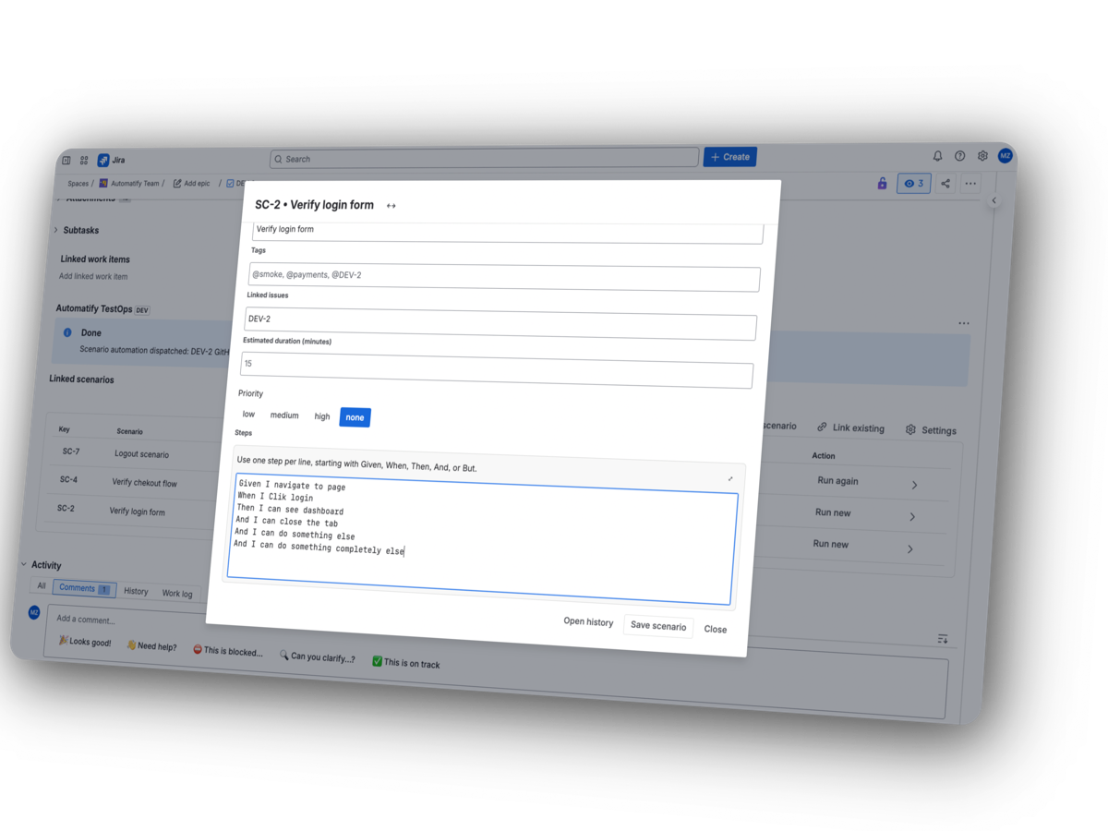
Task: Insert the Need help? quick comment
Action: [x=151, y=646]
